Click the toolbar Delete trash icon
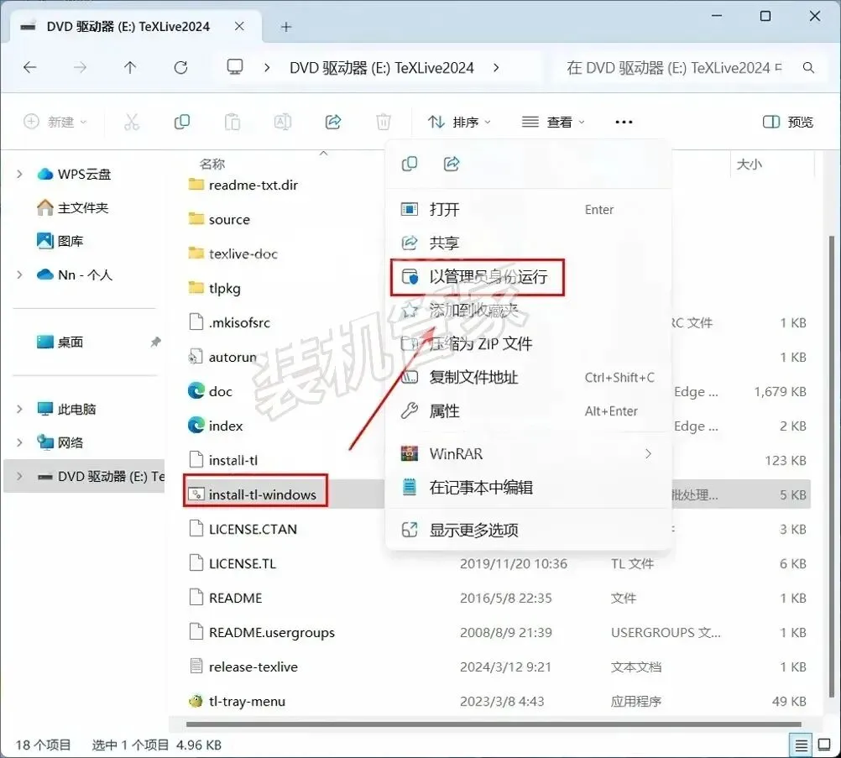This screenshot has width=841, height=758. click(384, 122)
